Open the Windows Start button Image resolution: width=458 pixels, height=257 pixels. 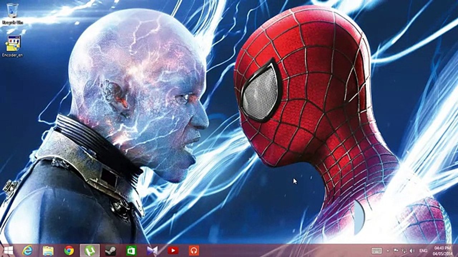(x=9, y=251)
